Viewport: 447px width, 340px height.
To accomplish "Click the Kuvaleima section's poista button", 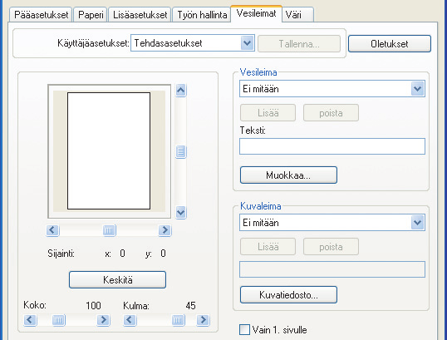I will pyautogui.click(x=331, y=246).
